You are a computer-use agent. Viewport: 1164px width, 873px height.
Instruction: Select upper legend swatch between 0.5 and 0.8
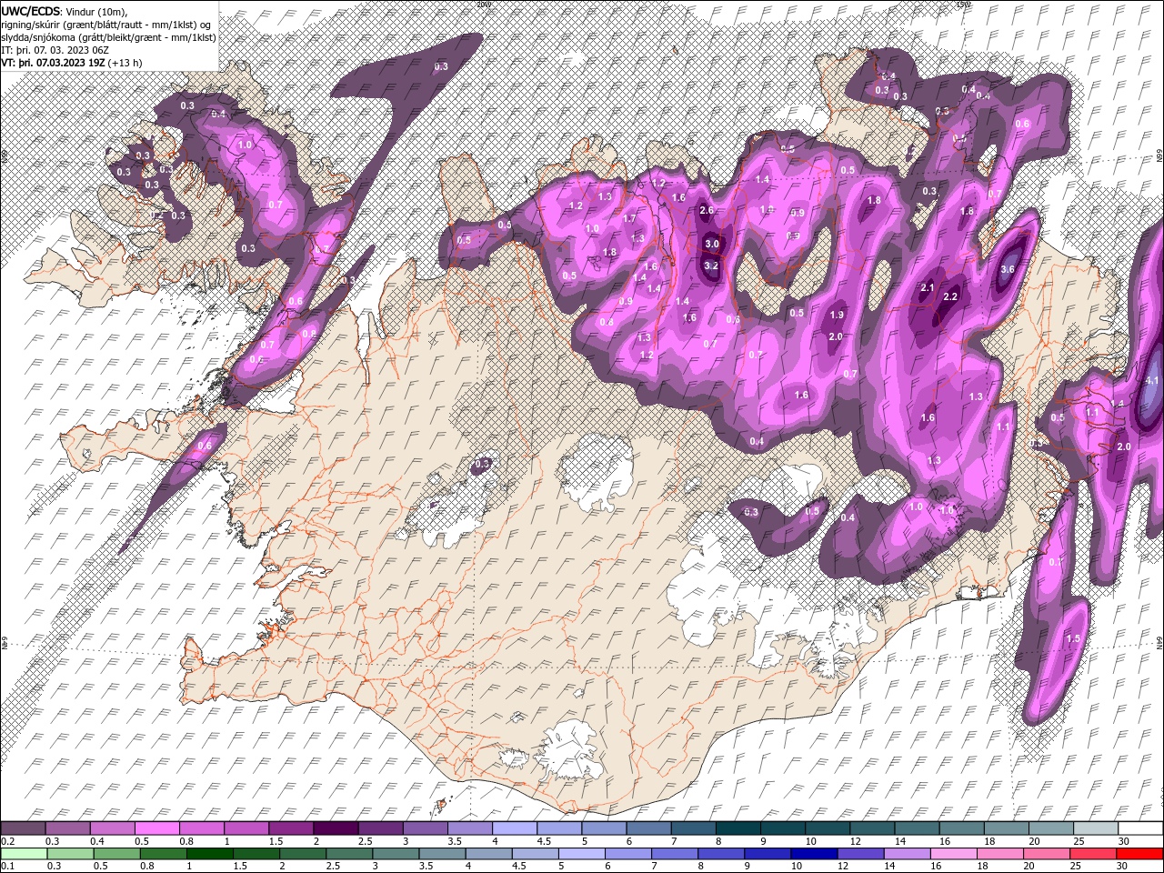[157, 828]
